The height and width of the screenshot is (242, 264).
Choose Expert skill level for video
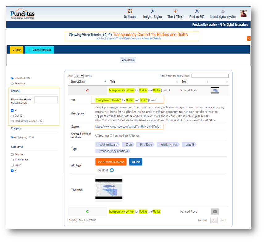point(131,135)
